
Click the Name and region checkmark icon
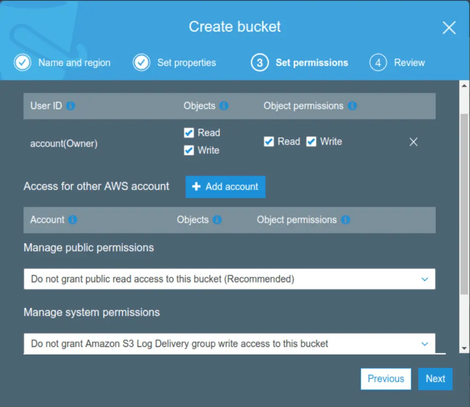pos(22,63)
